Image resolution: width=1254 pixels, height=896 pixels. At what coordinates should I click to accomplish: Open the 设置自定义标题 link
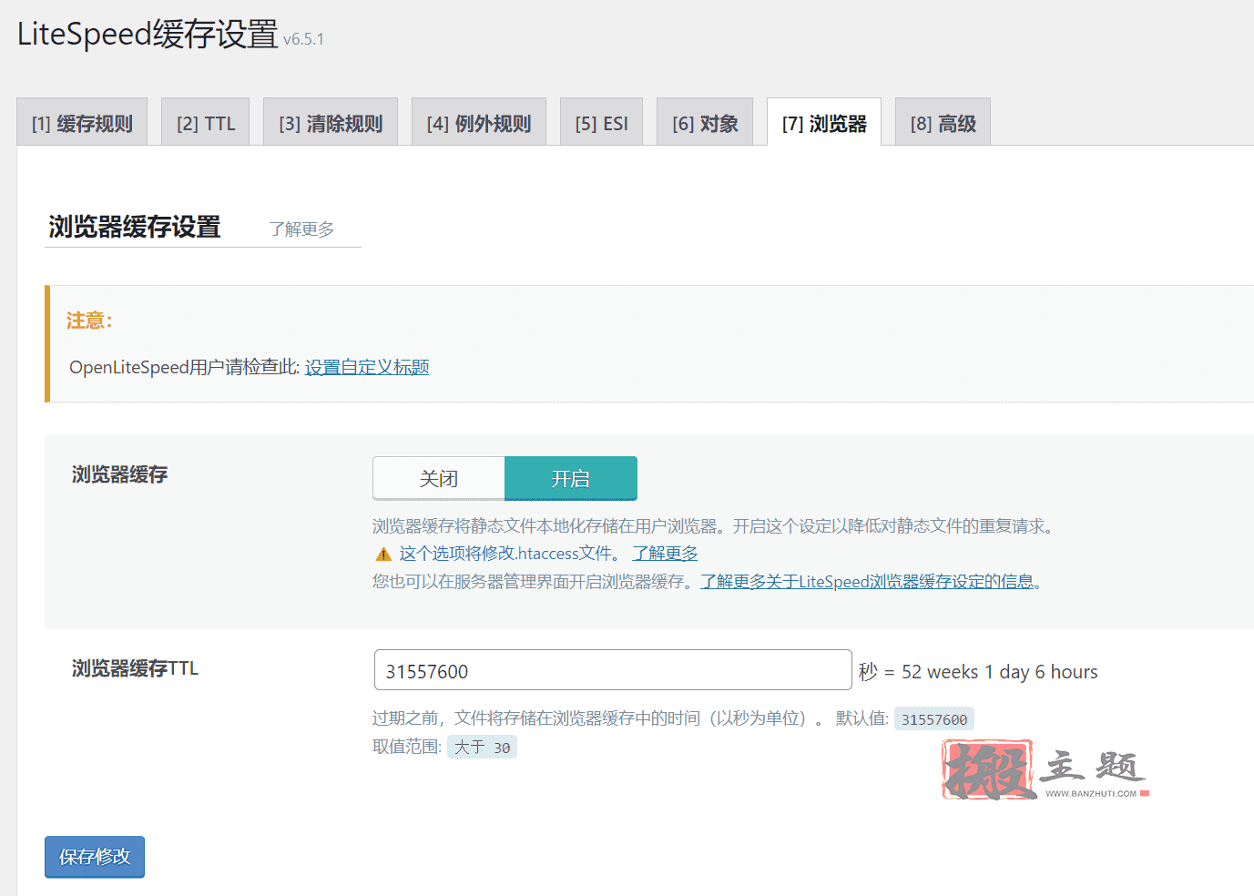tap(367, 367)
